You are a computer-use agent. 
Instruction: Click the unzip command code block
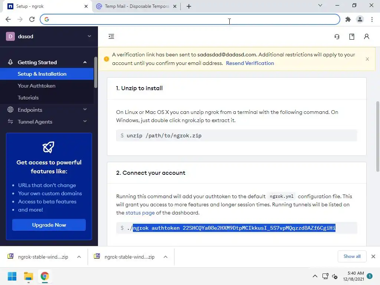236,135
